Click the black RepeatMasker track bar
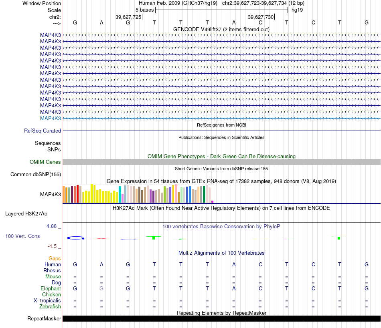Viewport: 381px width, 328px height. pyautogui.click(x=221, y=319)
